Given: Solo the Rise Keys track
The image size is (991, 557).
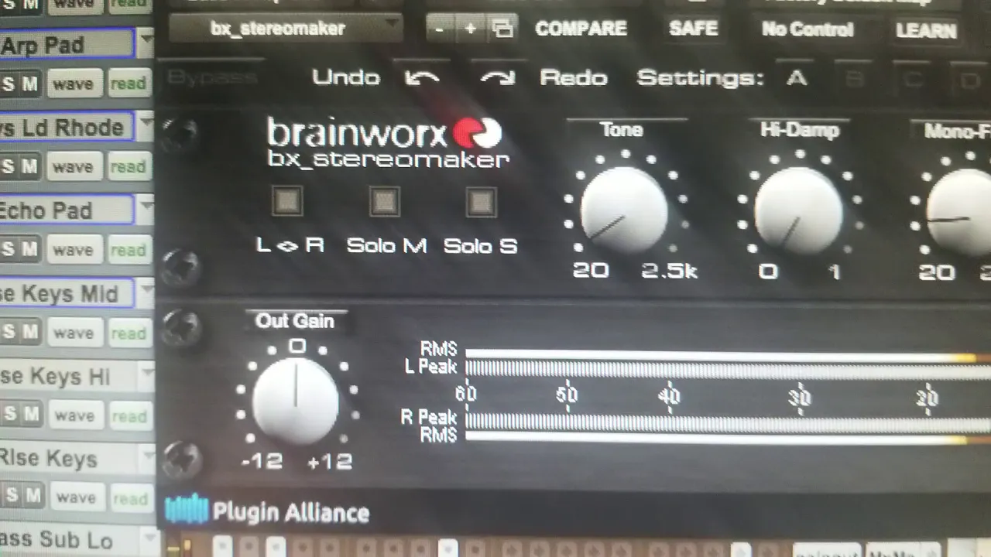Looking at the screenshot, I should (x=10, y=497).
